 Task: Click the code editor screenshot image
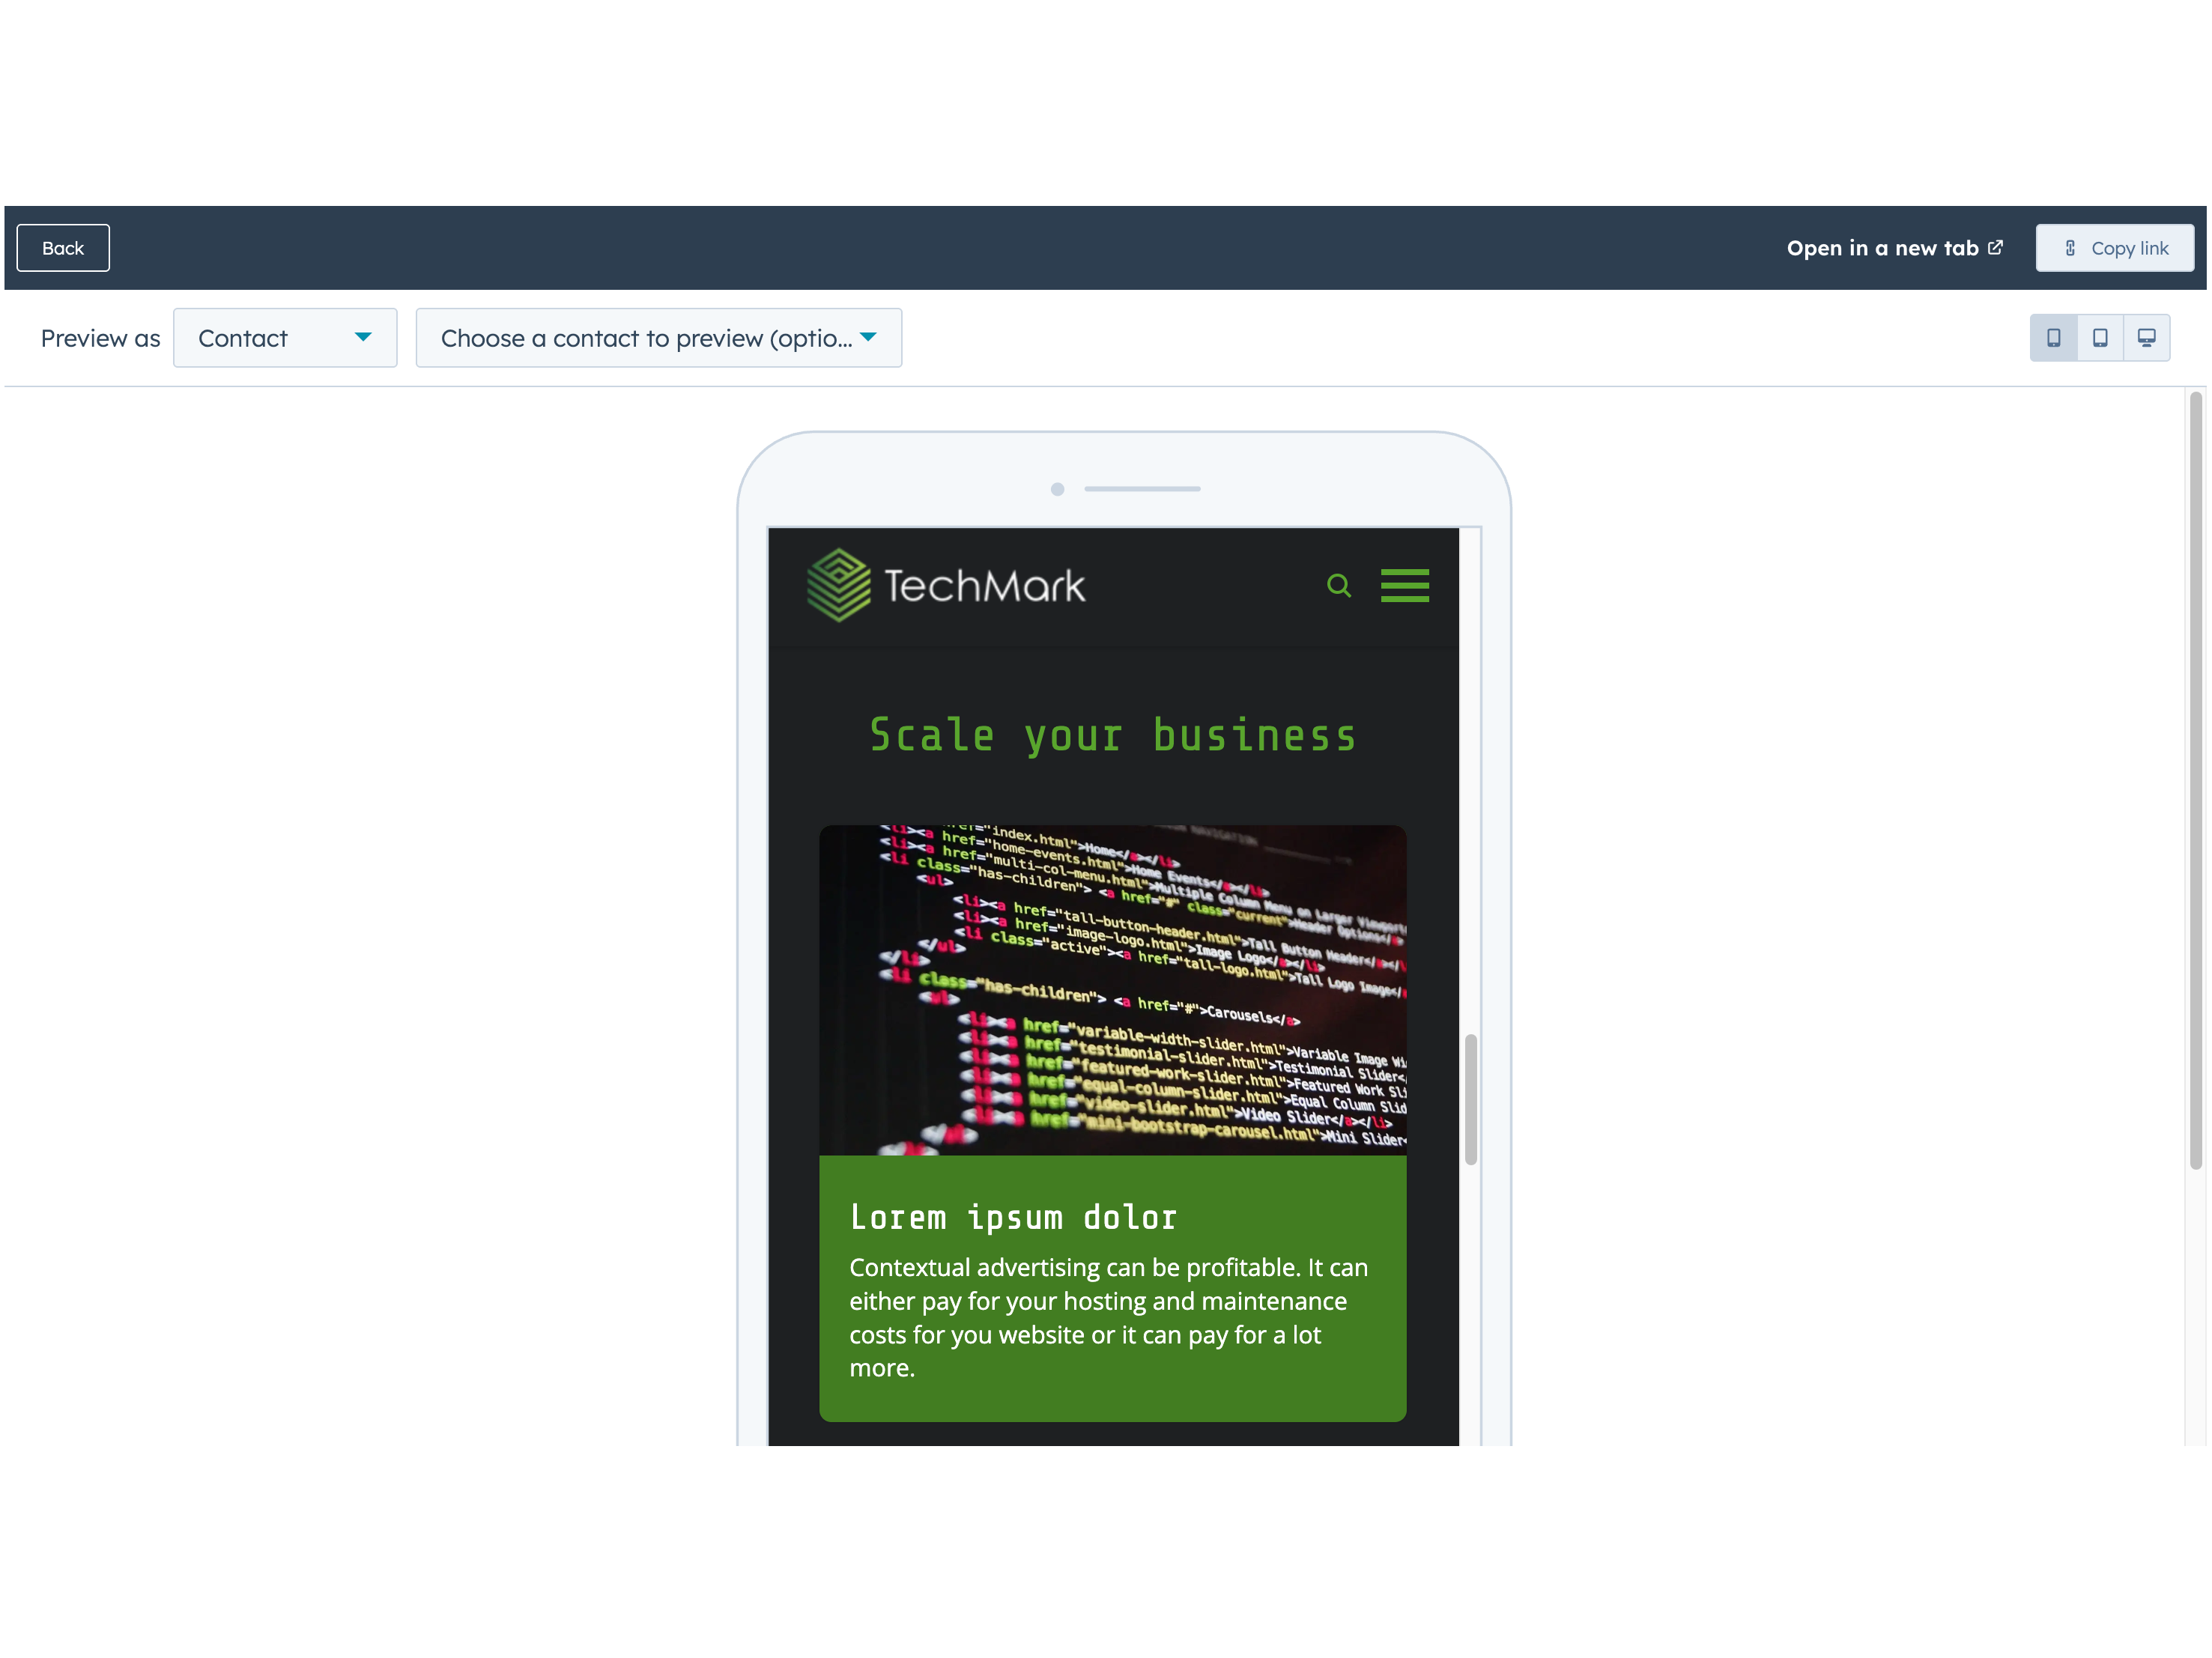click(1112, 990)
